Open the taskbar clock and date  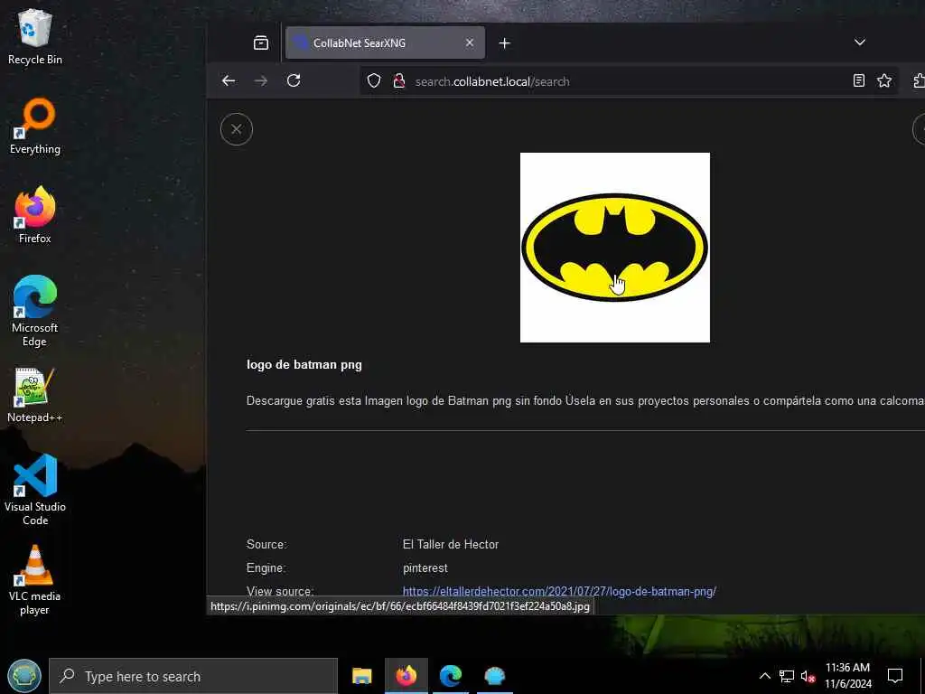[x=847, y=676]
